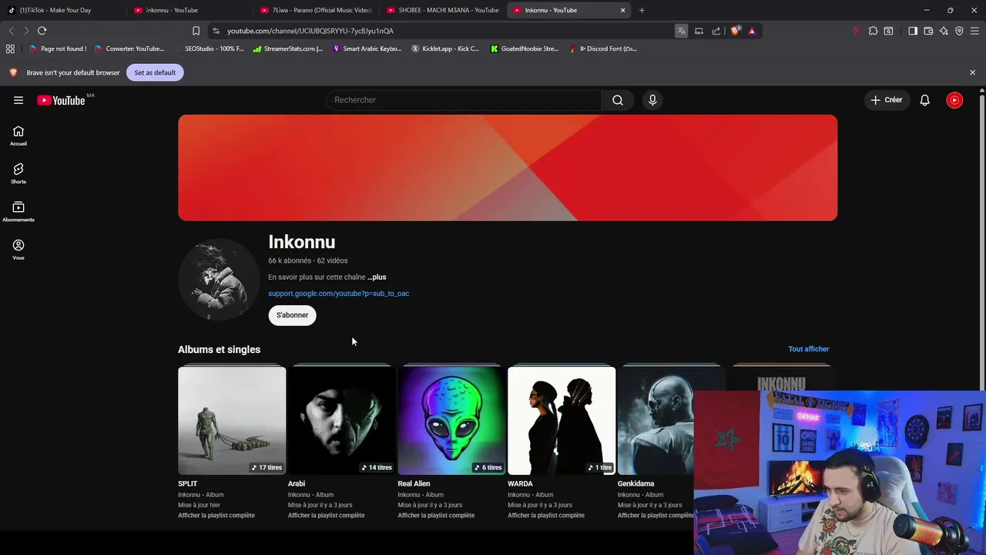
Task: Open Brave VPN shield icon
Action: point(959,31)
